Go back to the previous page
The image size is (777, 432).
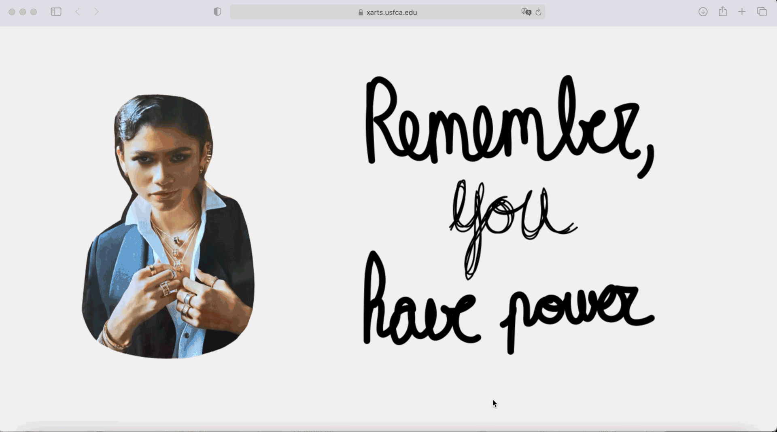point(78,12)
